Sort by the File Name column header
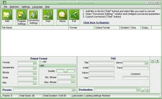Image resolution: width=162 pixels, height=99 pixels. [x=35, y=28]
